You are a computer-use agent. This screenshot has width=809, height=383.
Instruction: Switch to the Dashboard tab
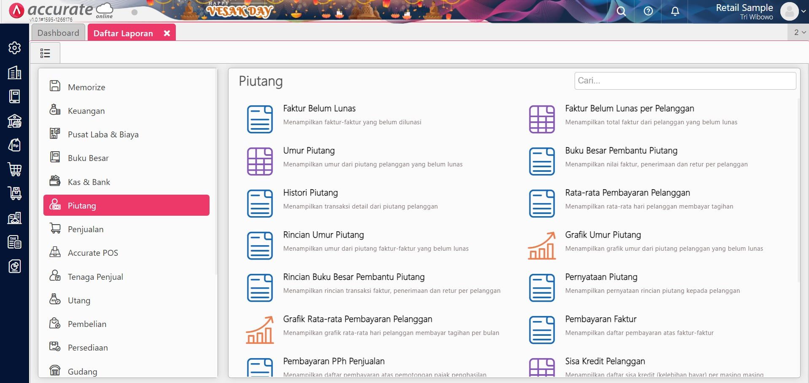58,33
